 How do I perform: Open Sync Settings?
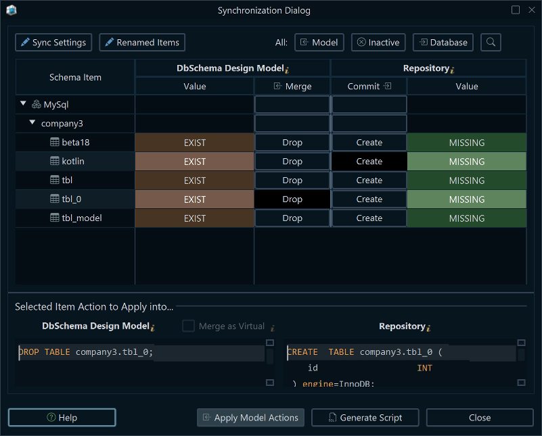tap(53, 43)
